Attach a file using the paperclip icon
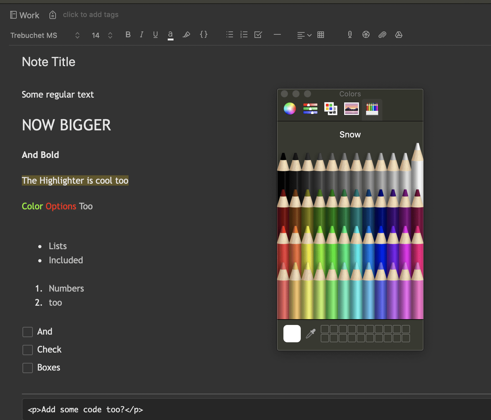The width and height of the screenshot is (491, 420). coord(382,35)
